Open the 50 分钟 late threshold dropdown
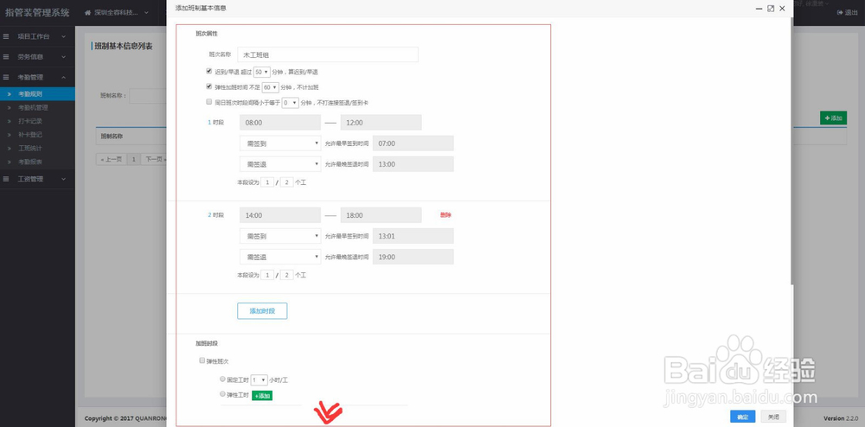Viewport: 865px width, 427px height. click(261, 72)
